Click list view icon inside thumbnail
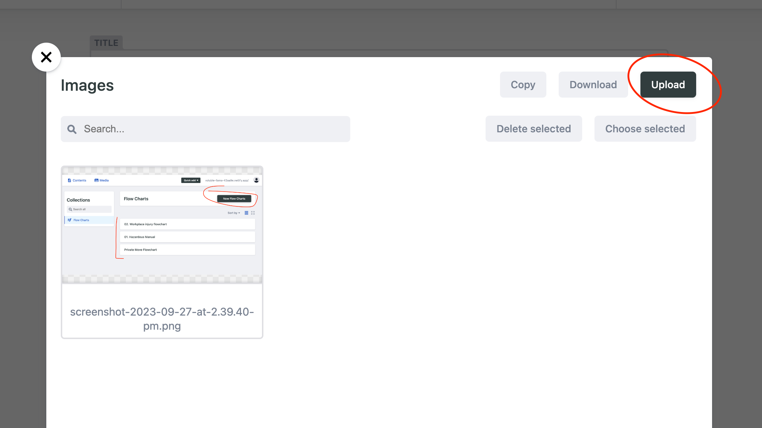This screenshot has width=762, height=428. [246, 213]
